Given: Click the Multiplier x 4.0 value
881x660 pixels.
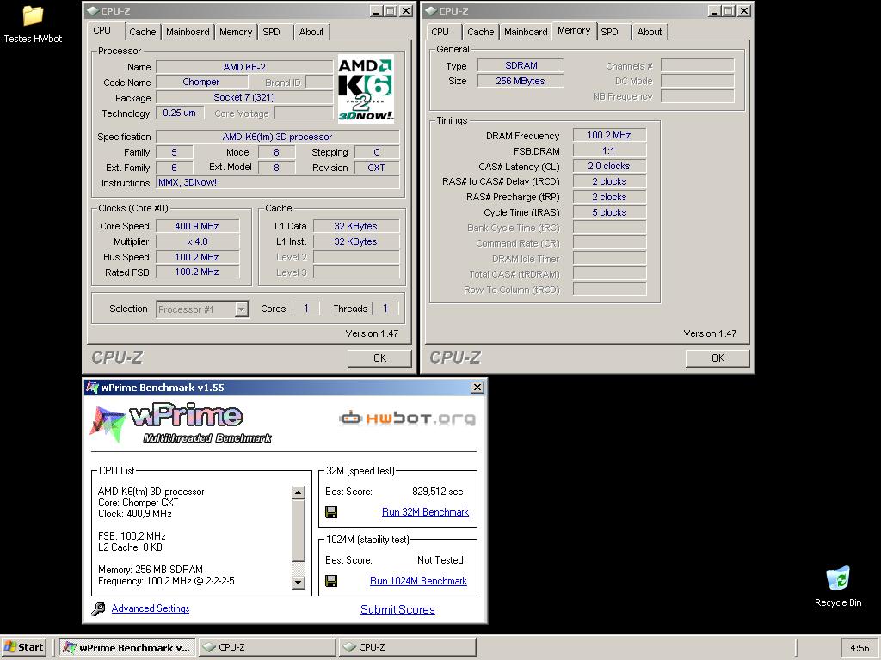Looking at the screenshot, I should [x=197, y=241].
